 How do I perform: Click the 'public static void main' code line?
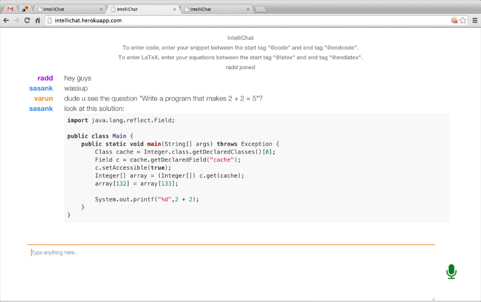[x=180, y=144]
